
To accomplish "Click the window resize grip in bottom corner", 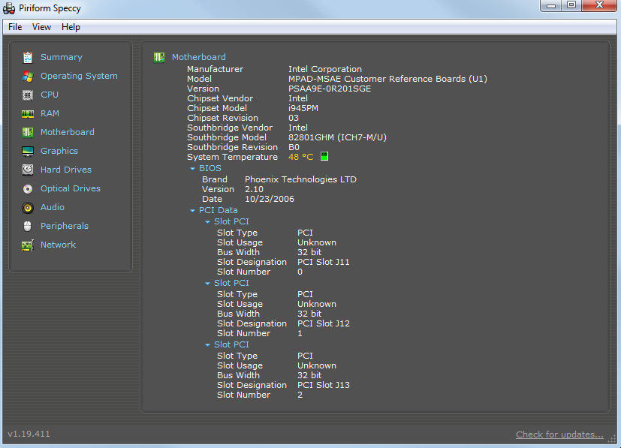I will point(612,439).
